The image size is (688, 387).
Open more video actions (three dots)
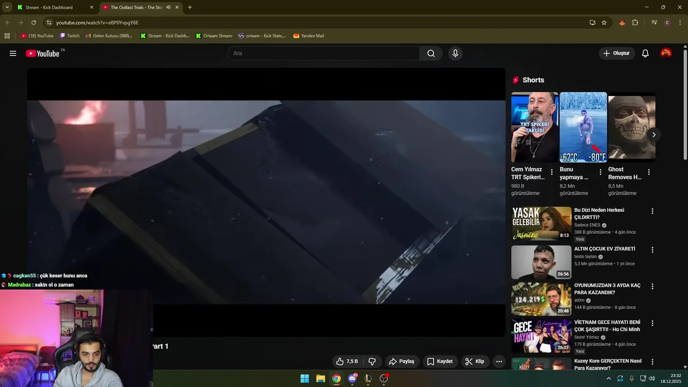click(x=499, y=361)
